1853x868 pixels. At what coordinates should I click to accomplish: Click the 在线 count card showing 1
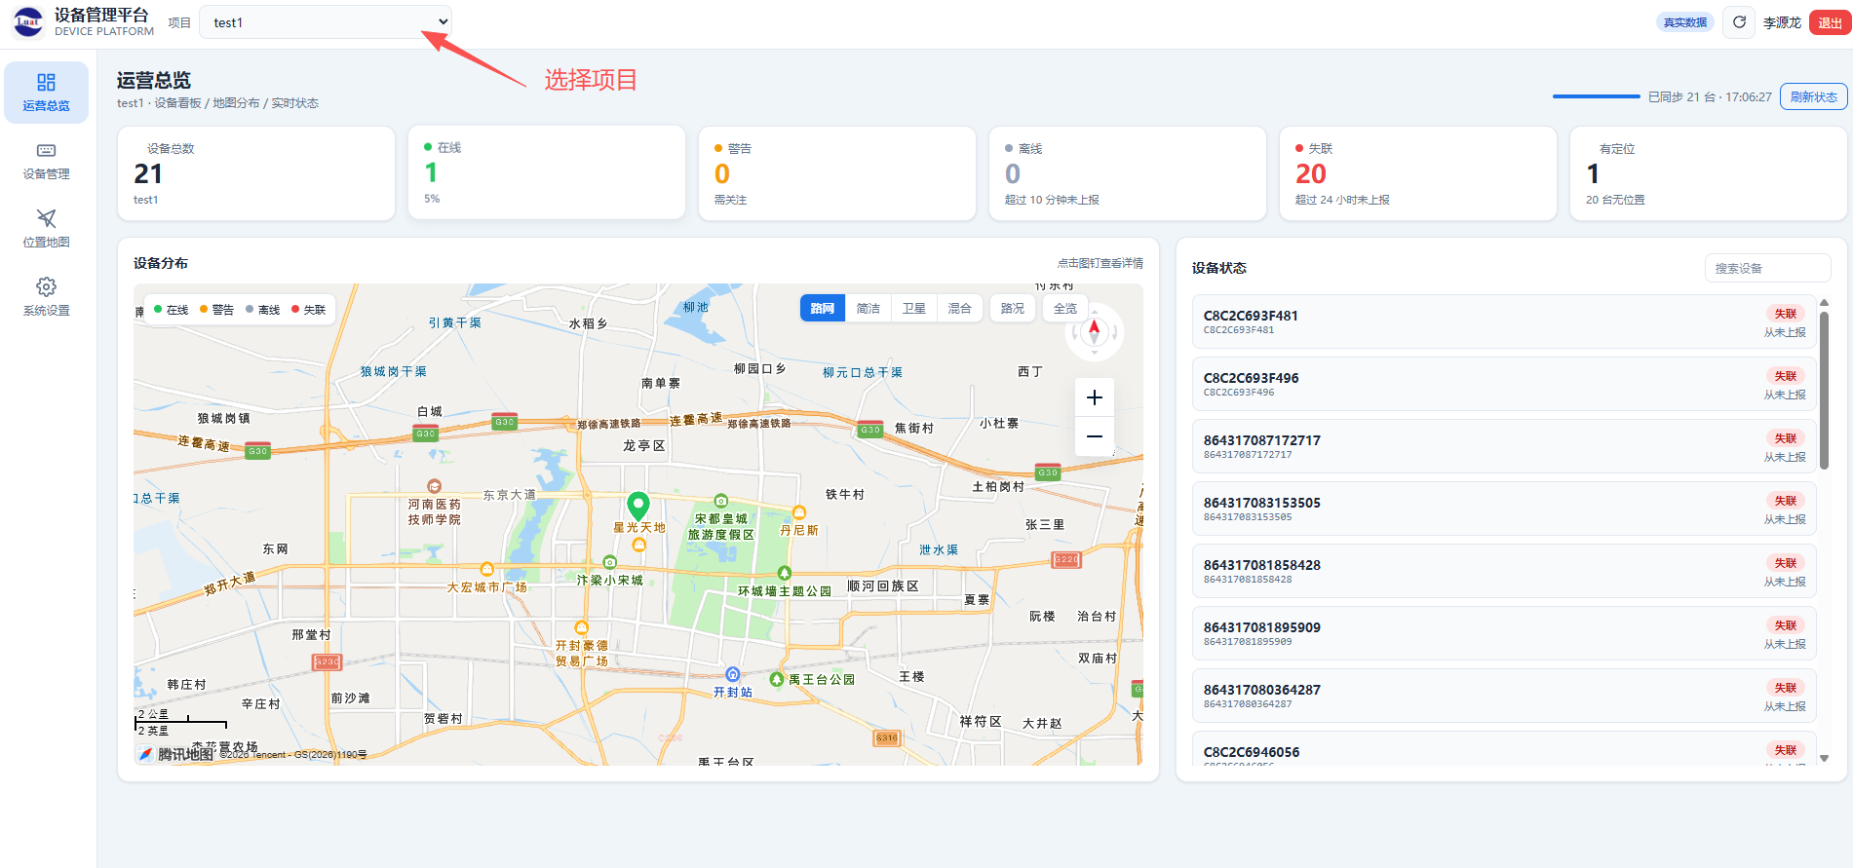point(547,173)
